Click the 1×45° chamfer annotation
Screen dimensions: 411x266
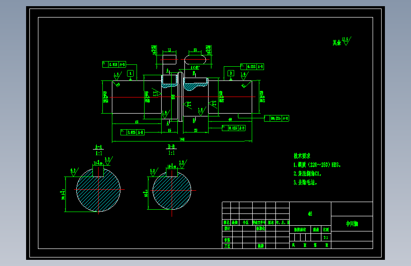coord(195,68)
